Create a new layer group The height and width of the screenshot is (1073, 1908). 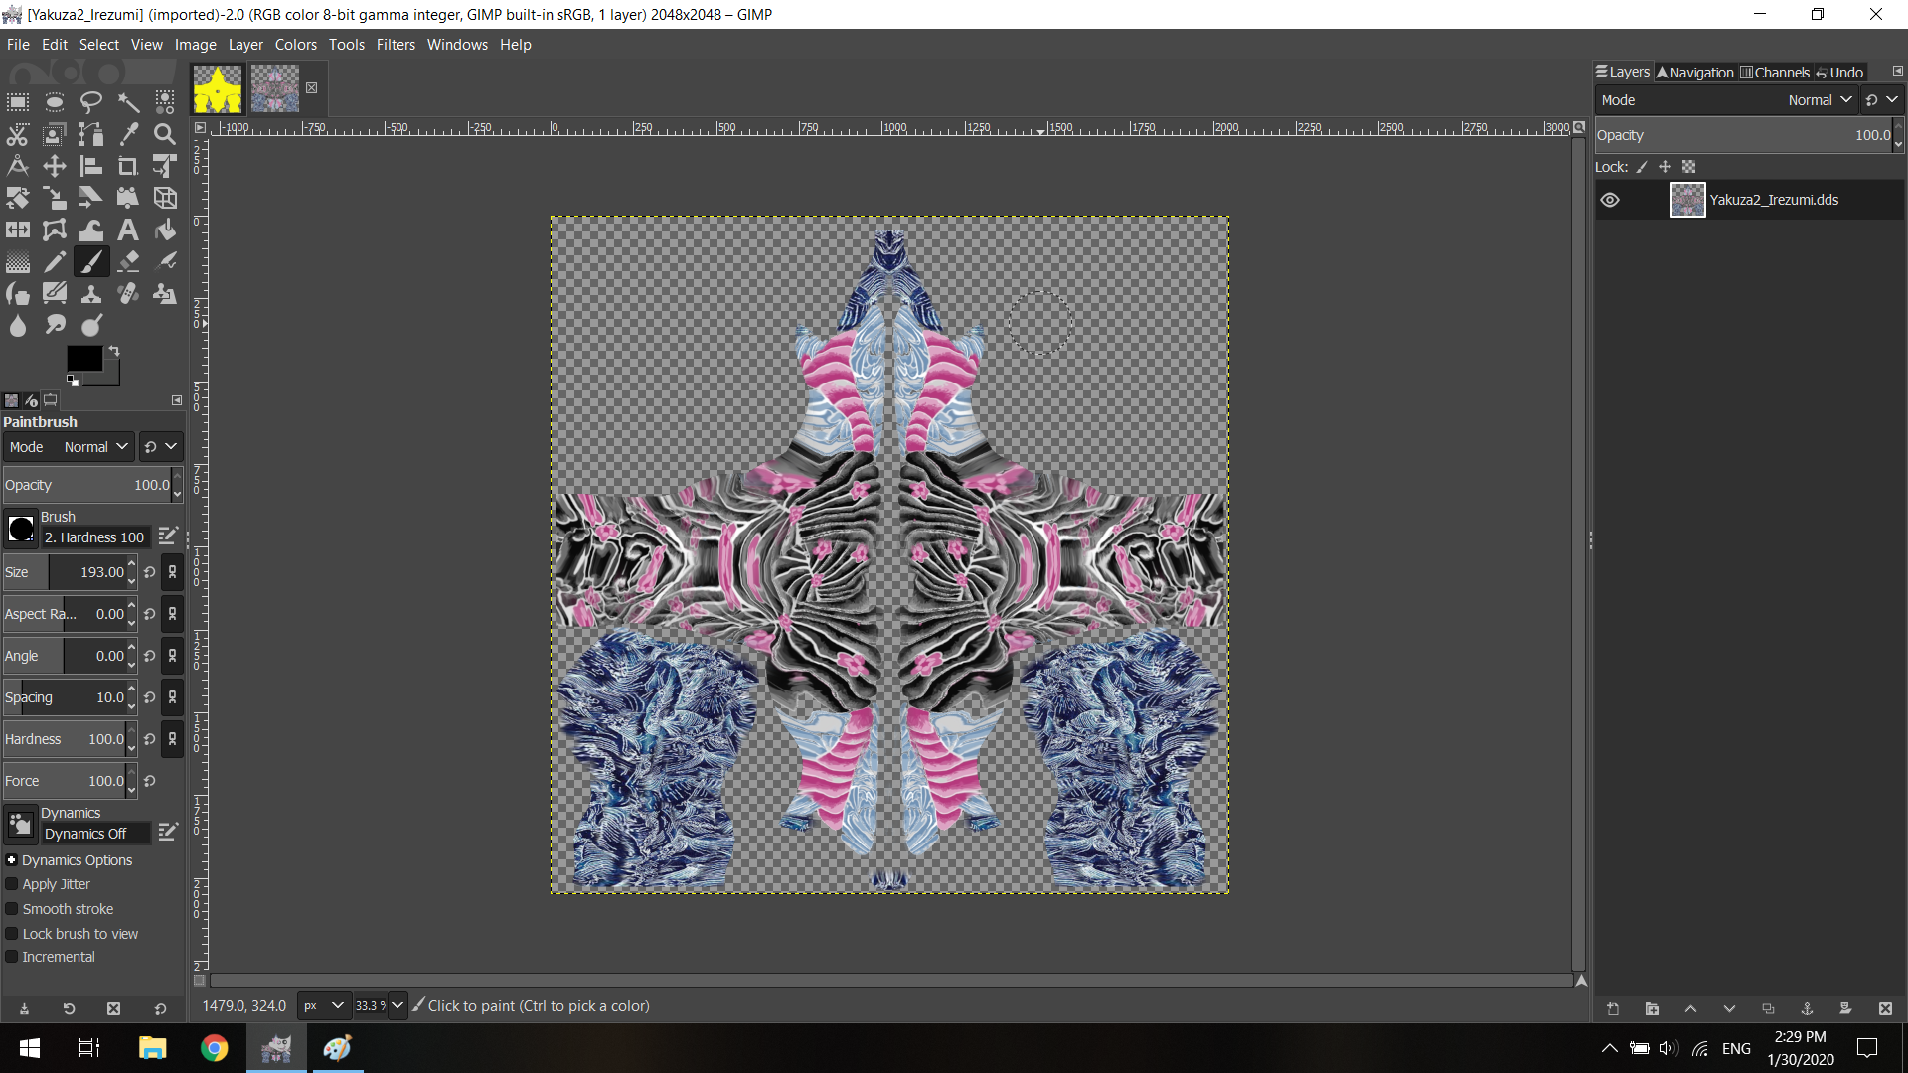(1652, 1009)
